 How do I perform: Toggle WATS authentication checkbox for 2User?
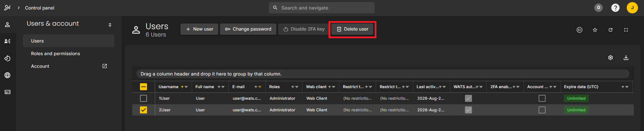tap(468, 110)
